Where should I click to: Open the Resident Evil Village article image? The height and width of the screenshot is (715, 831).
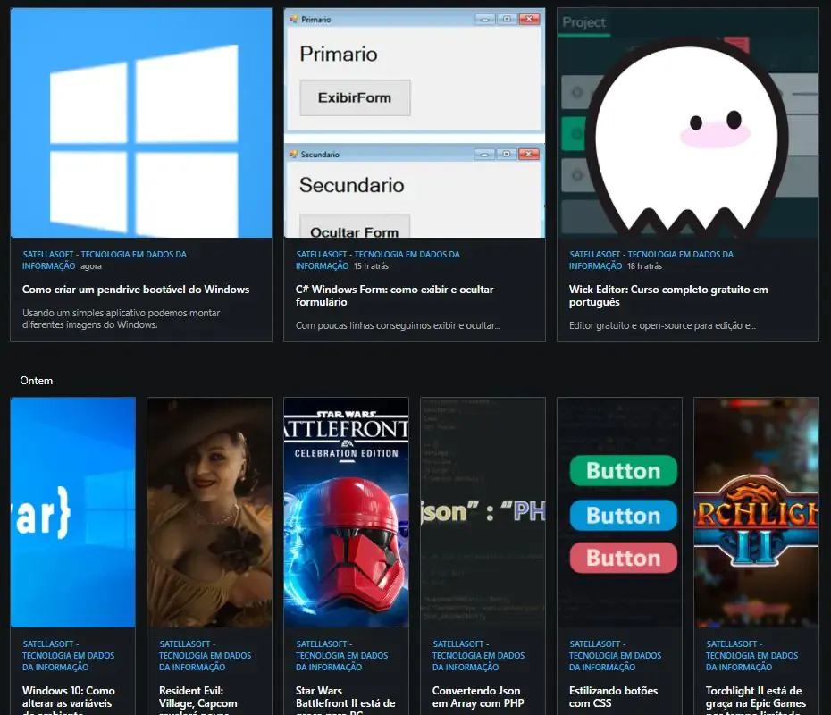point(209,512)
